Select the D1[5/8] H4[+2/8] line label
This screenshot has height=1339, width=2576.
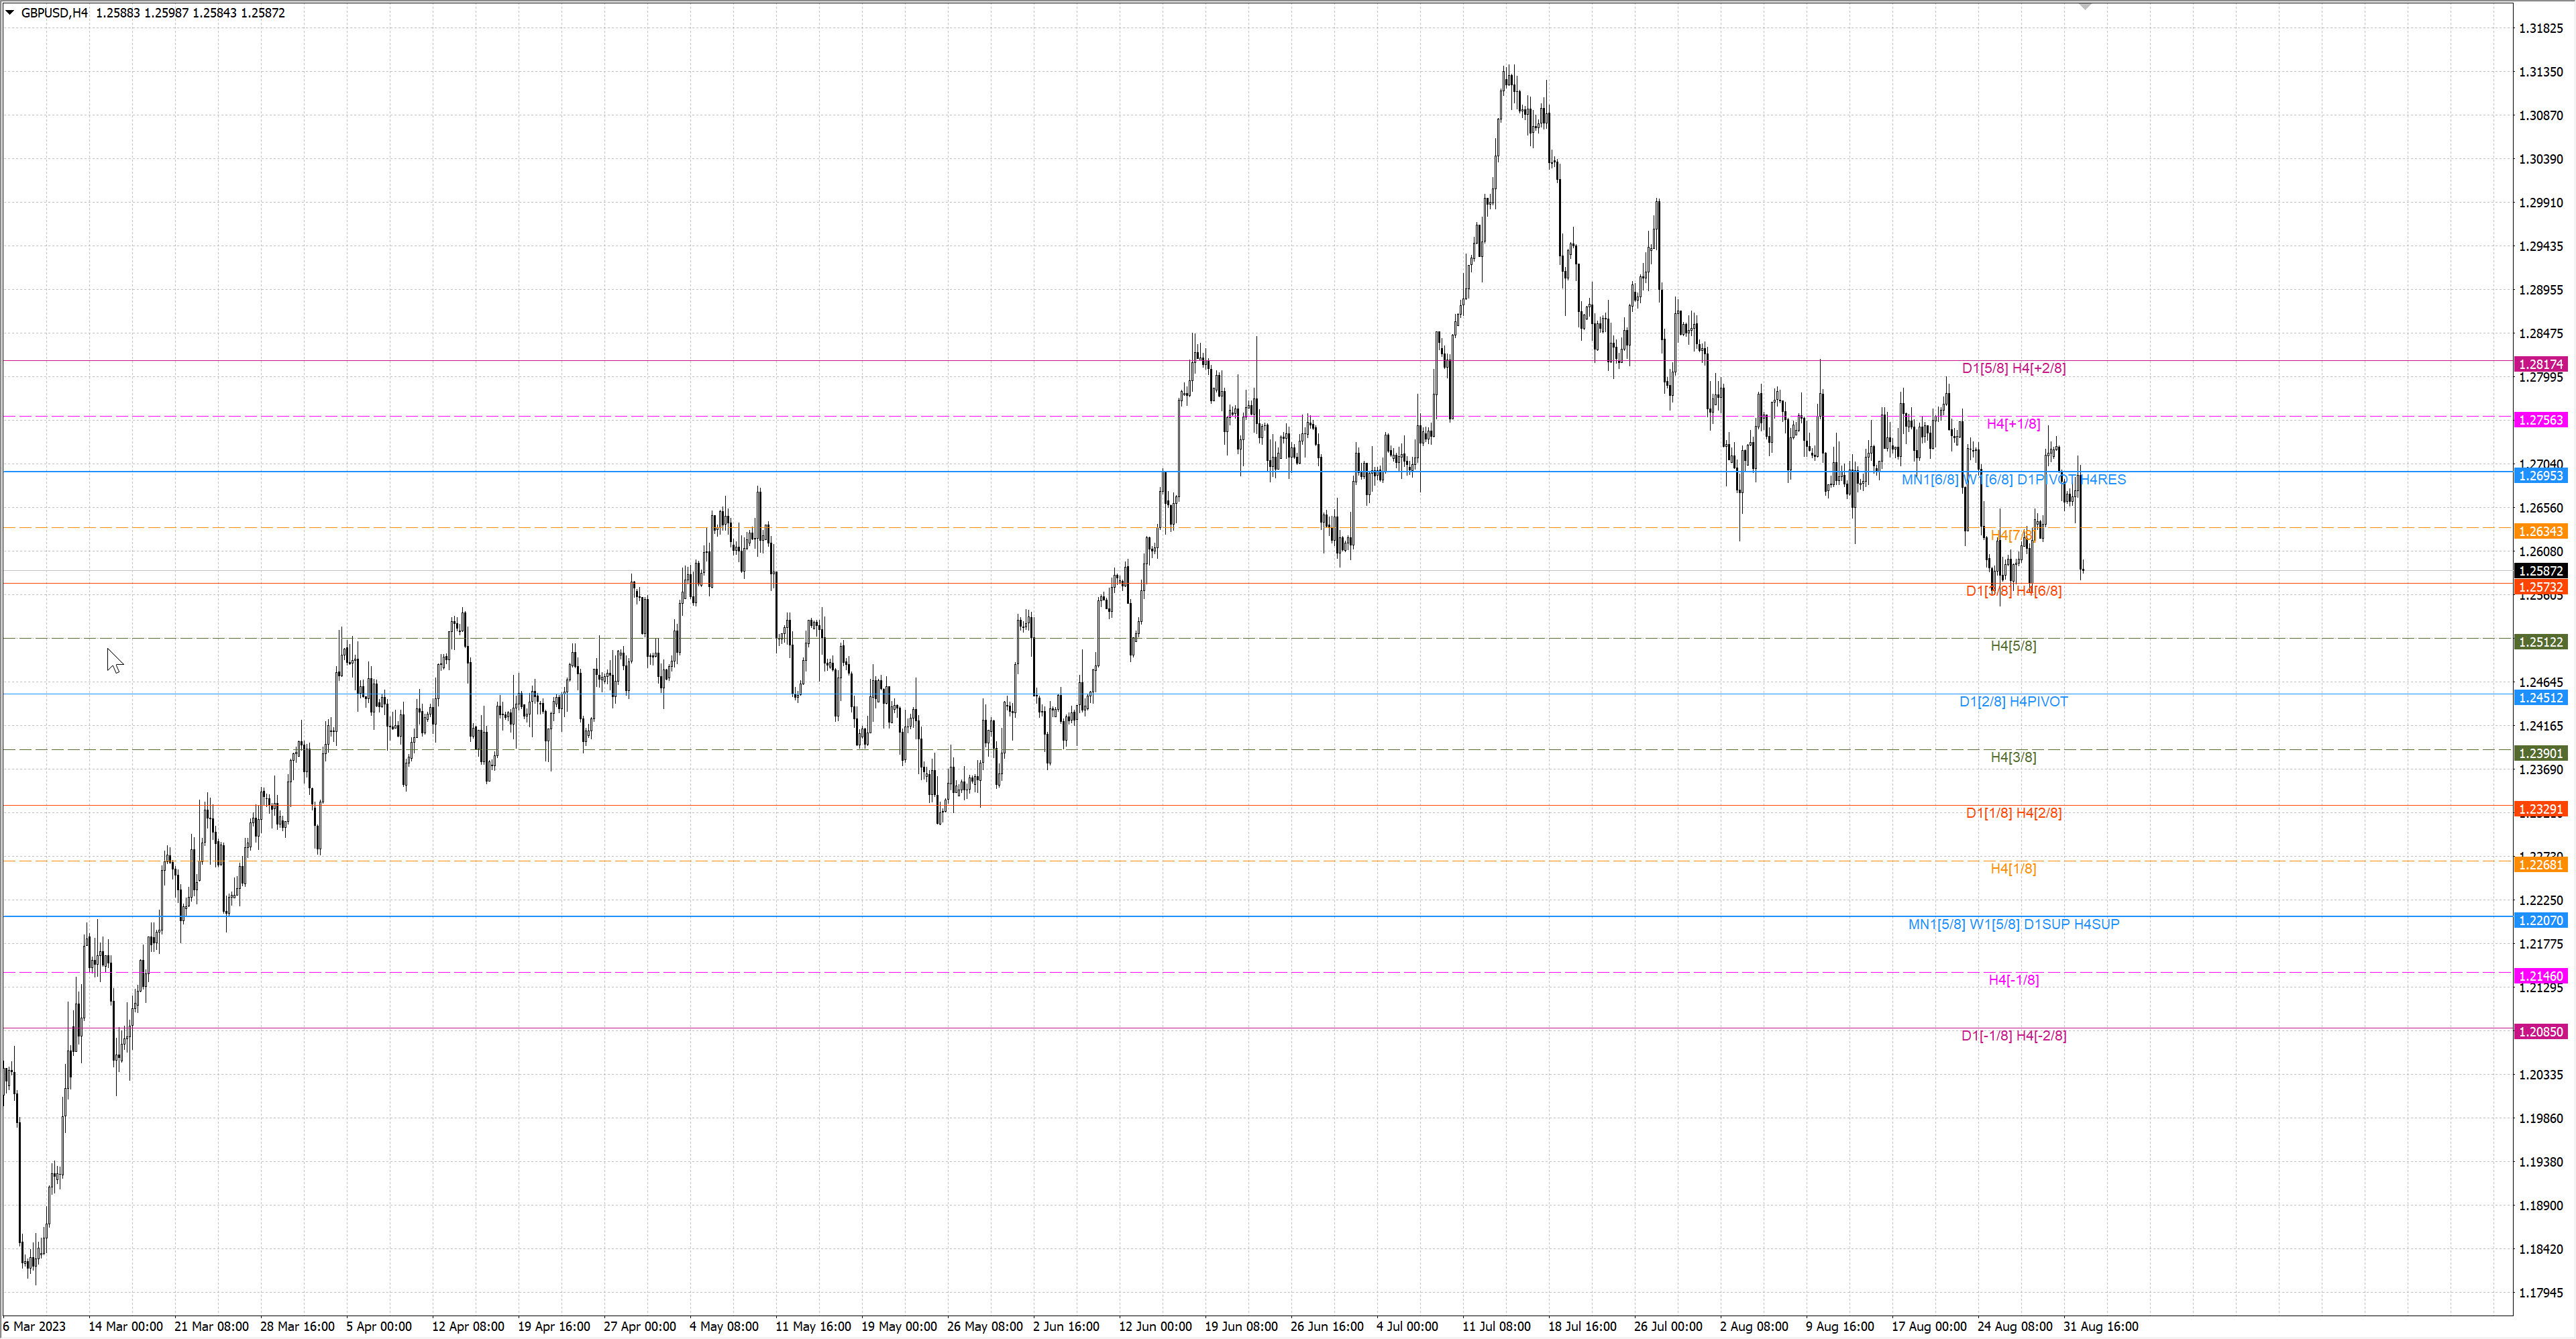(x=2013, y=368)
